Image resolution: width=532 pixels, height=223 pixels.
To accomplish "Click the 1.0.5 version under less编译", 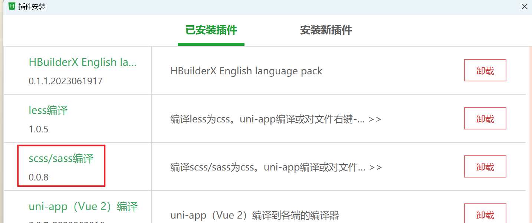I will tap(39, 129).
